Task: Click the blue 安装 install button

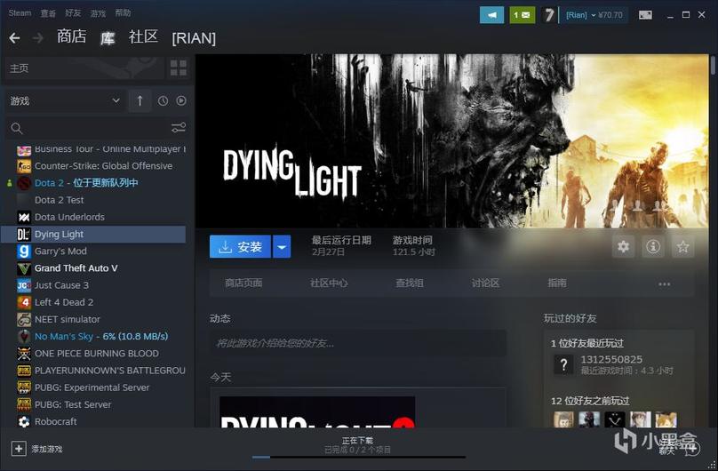Action: point(241,247)
